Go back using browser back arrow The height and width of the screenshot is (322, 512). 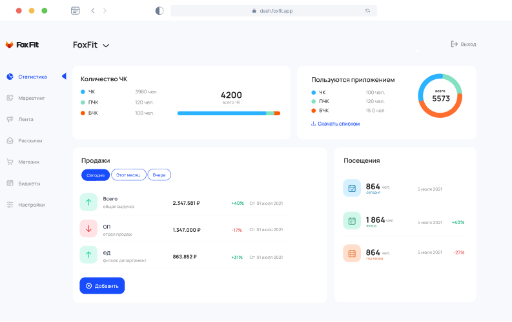tap(93, 11)
